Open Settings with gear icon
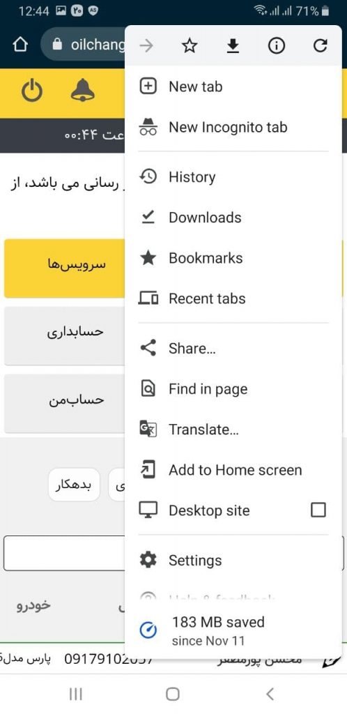 [x=233, y=560]
